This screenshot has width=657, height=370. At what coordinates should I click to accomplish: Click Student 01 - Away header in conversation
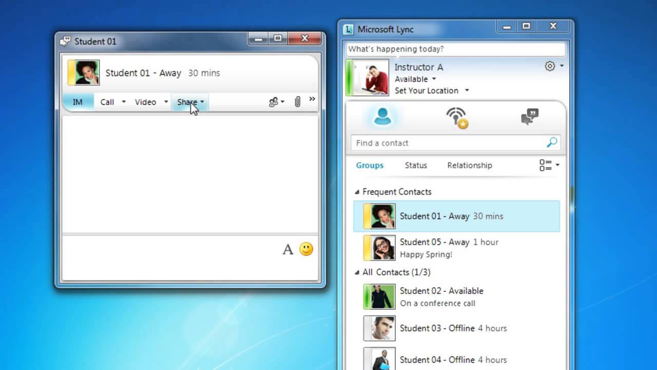coord(143,73)
